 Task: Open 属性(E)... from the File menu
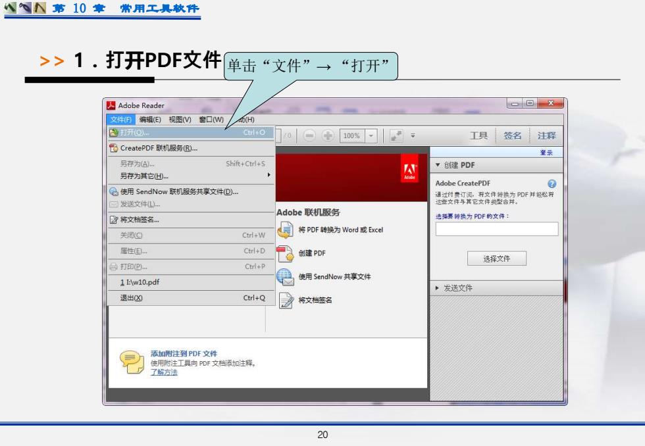point(192,251)
